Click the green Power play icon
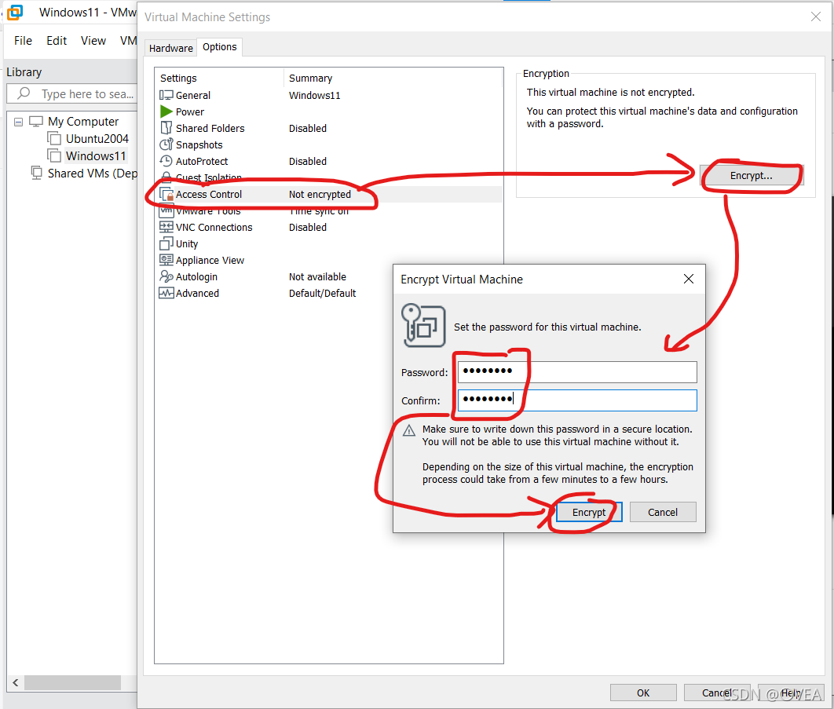 pyautogui.click(x=166, y=111)
